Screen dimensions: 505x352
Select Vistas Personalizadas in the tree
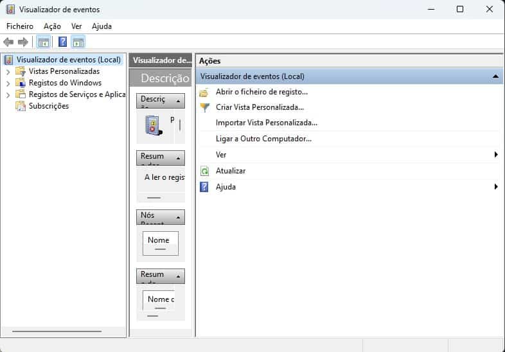64,71
